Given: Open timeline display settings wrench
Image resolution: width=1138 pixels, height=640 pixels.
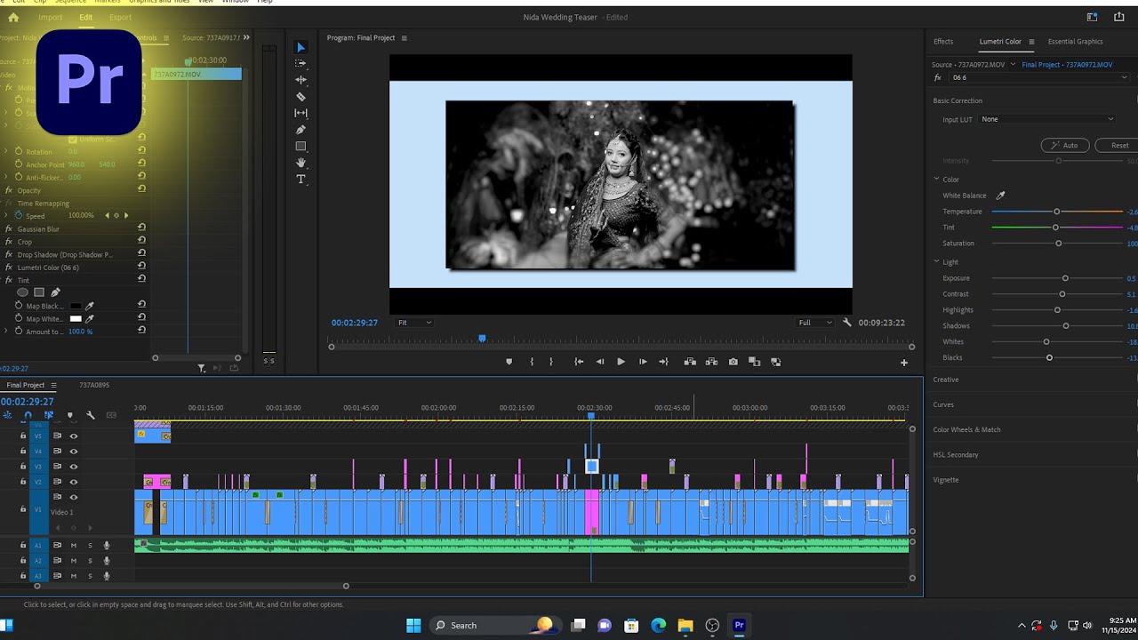Looking at the screenshot, I should [90, 415].
